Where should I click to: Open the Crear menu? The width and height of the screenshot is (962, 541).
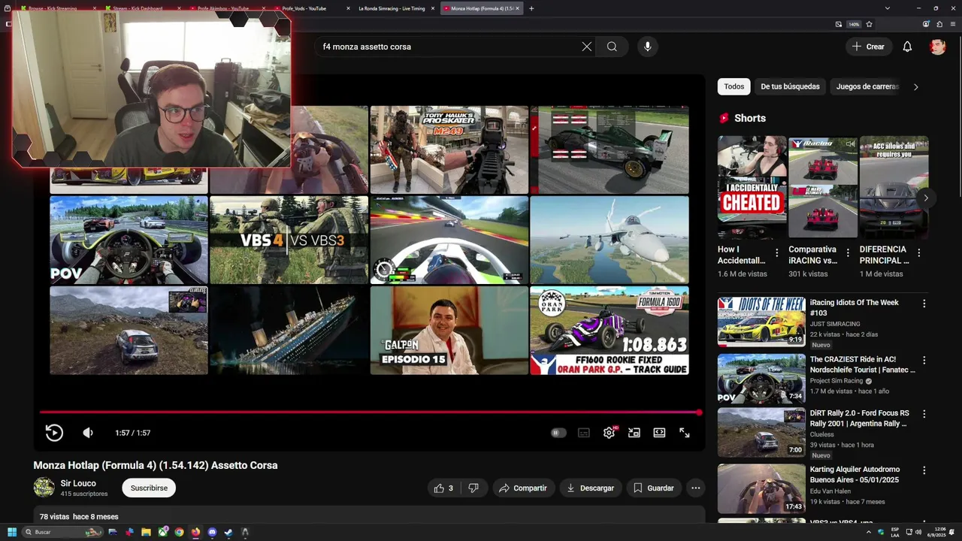pyautogui.click(x=868, y=47)
